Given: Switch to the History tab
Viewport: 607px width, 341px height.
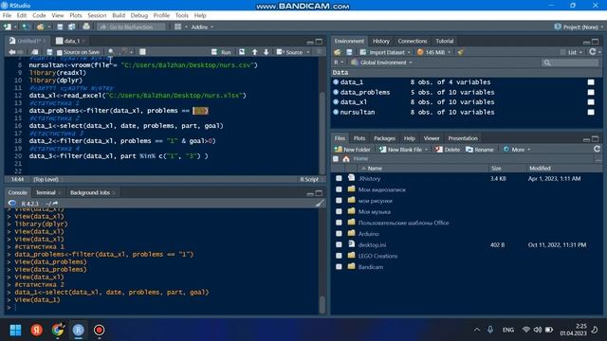Looking at the screenshot, I should pos(381,41).
